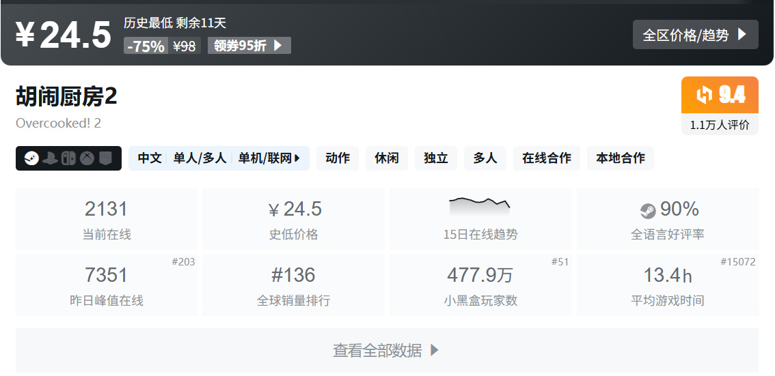Expand the 中文 单人/多人 单机/联网 info tag
Screen dimensions: 775x376
click(x=219, y=158)
